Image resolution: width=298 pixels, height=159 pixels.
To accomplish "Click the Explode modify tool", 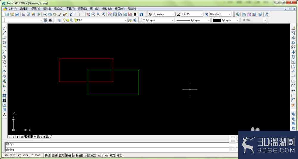I will pos(294,105).
